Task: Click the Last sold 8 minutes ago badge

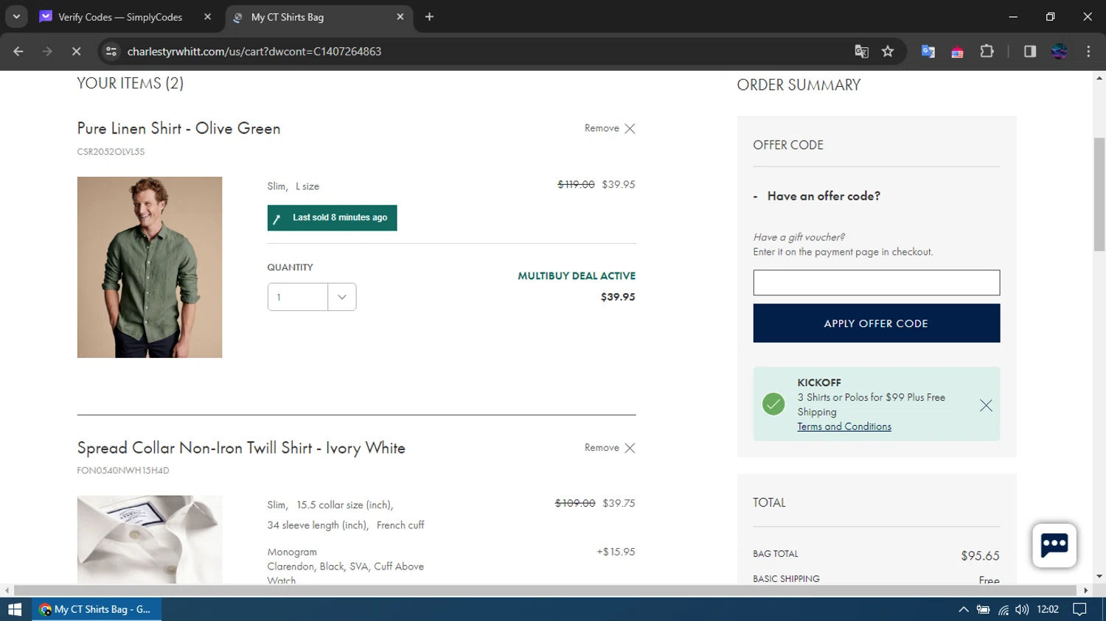Action: pos(333,218)
